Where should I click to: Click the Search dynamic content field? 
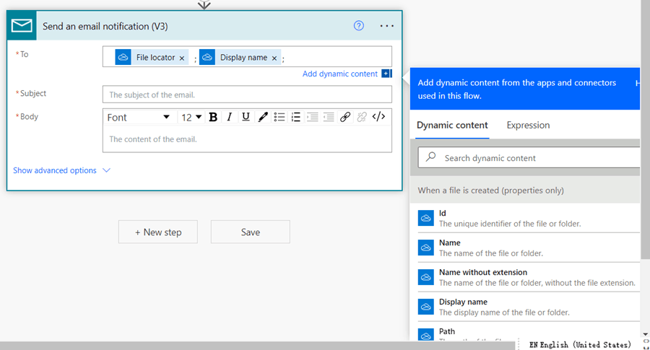click(x=529, y=158)
